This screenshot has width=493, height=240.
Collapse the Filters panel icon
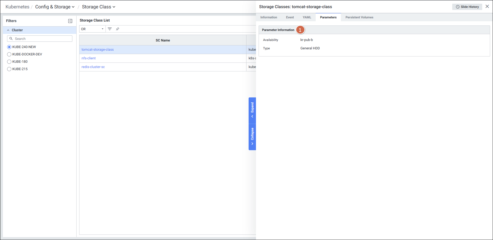tap(70, 21)
